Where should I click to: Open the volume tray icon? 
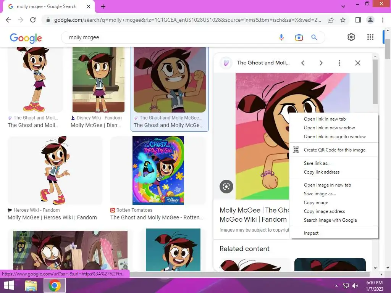(x=355, y=286)
